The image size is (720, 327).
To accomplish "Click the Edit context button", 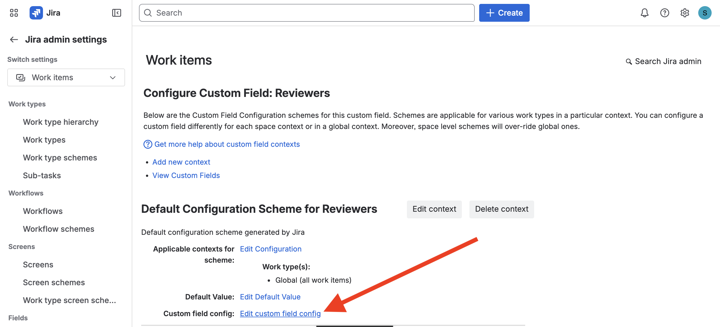I will [434, 209].
